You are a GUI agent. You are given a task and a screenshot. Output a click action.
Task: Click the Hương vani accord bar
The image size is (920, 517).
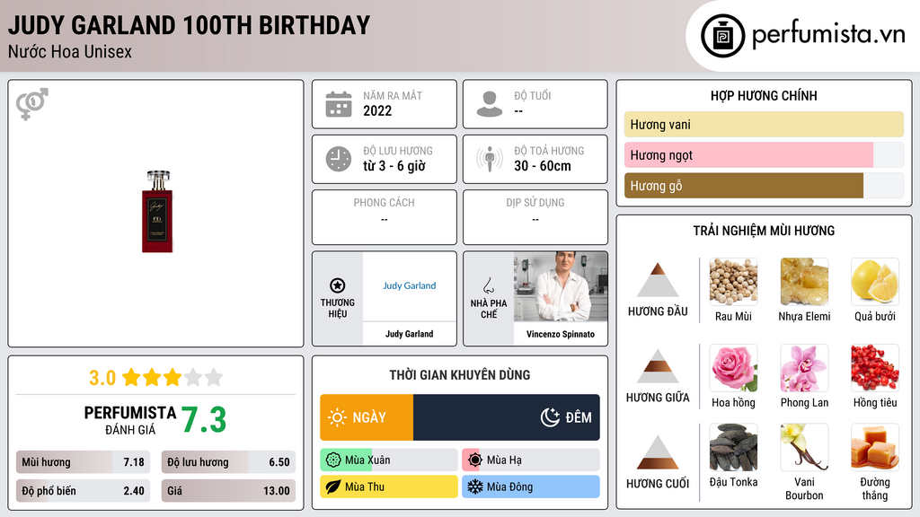[x=764, y=124]
